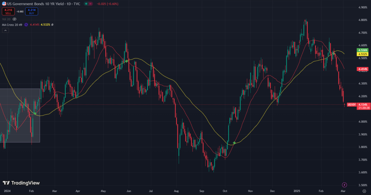Screen dimensions: 371x195
Task: Click the purple loading icon beside MA Cross
Action: [26, 25]
